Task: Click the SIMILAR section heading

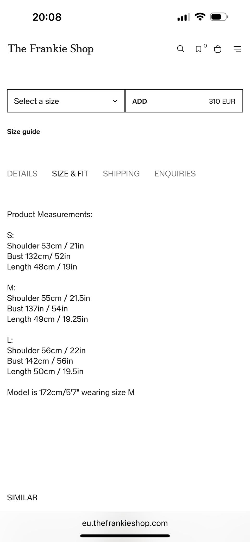Action: [x=22, y=497]
